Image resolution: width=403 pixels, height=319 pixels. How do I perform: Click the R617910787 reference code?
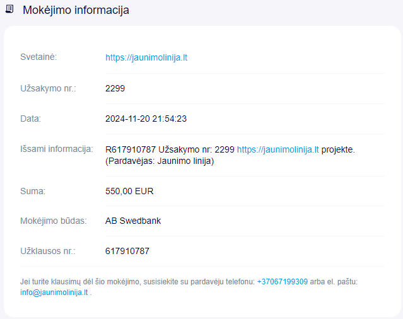[x=130, y=149]
